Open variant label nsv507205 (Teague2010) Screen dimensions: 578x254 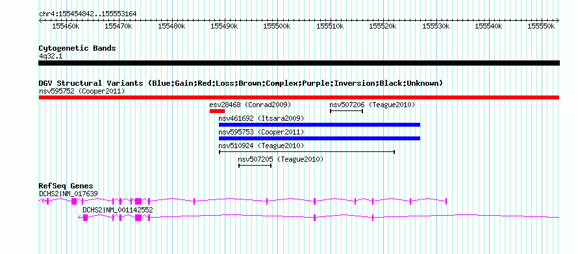pyautogui.click(x=281, y=159)
